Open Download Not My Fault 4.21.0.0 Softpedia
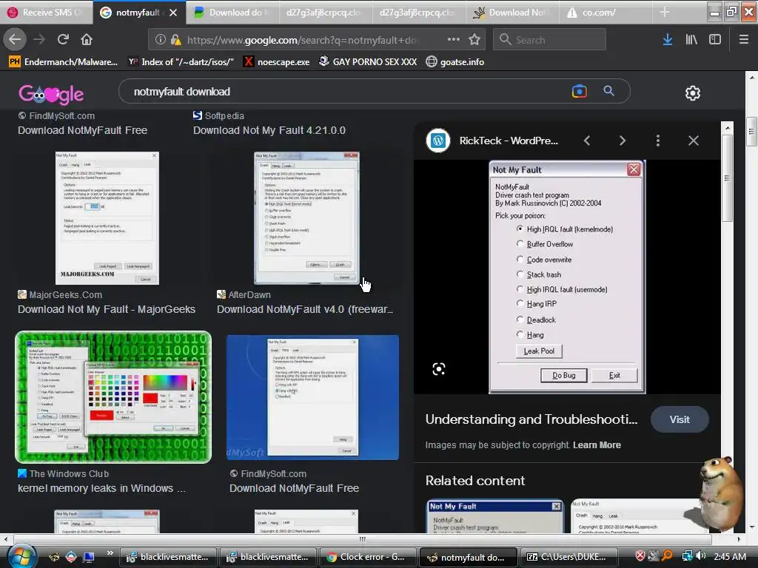Image resolution: width=758 pixels, height=568 pixels. [269, 130]
